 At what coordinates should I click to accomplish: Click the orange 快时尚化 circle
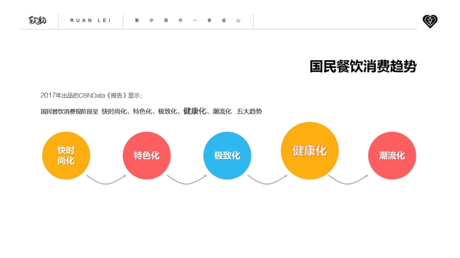[x=66, y=155]
